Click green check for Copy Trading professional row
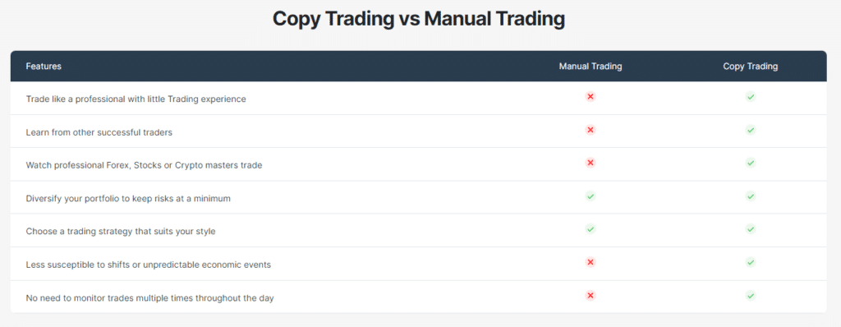 (x=751, y=97)
